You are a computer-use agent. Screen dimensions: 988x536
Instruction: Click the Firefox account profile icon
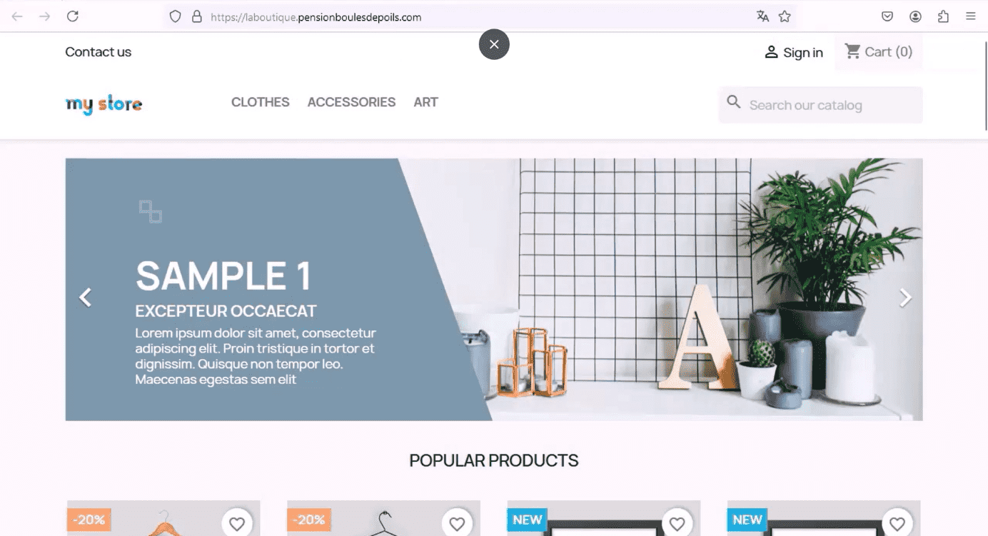(915, 16)
